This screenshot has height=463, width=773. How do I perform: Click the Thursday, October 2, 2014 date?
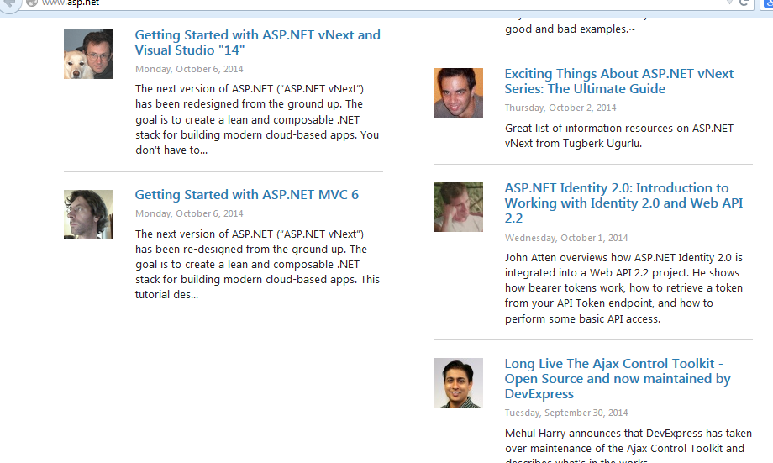coord(560,108)
